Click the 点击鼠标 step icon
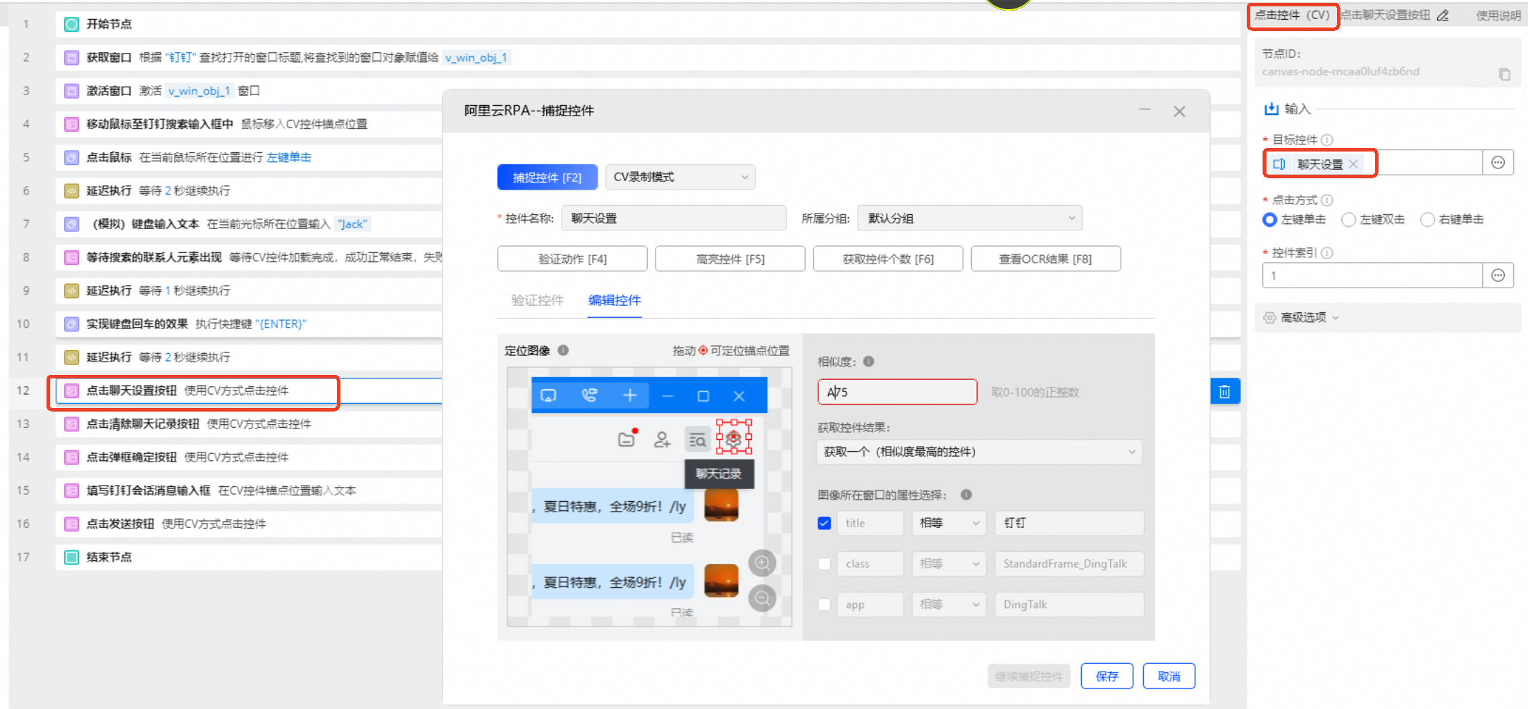This screenshot has width=1528, height=709. pyautogui.click(x=71, y=157)
